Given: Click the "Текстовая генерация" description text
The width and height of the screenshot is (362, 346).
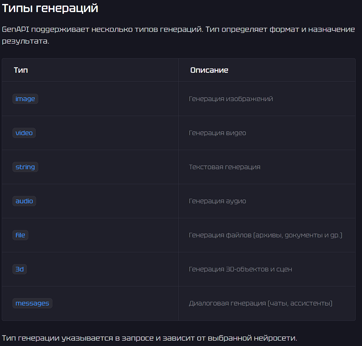Looking at the screenshot, I should click(224, 167).
